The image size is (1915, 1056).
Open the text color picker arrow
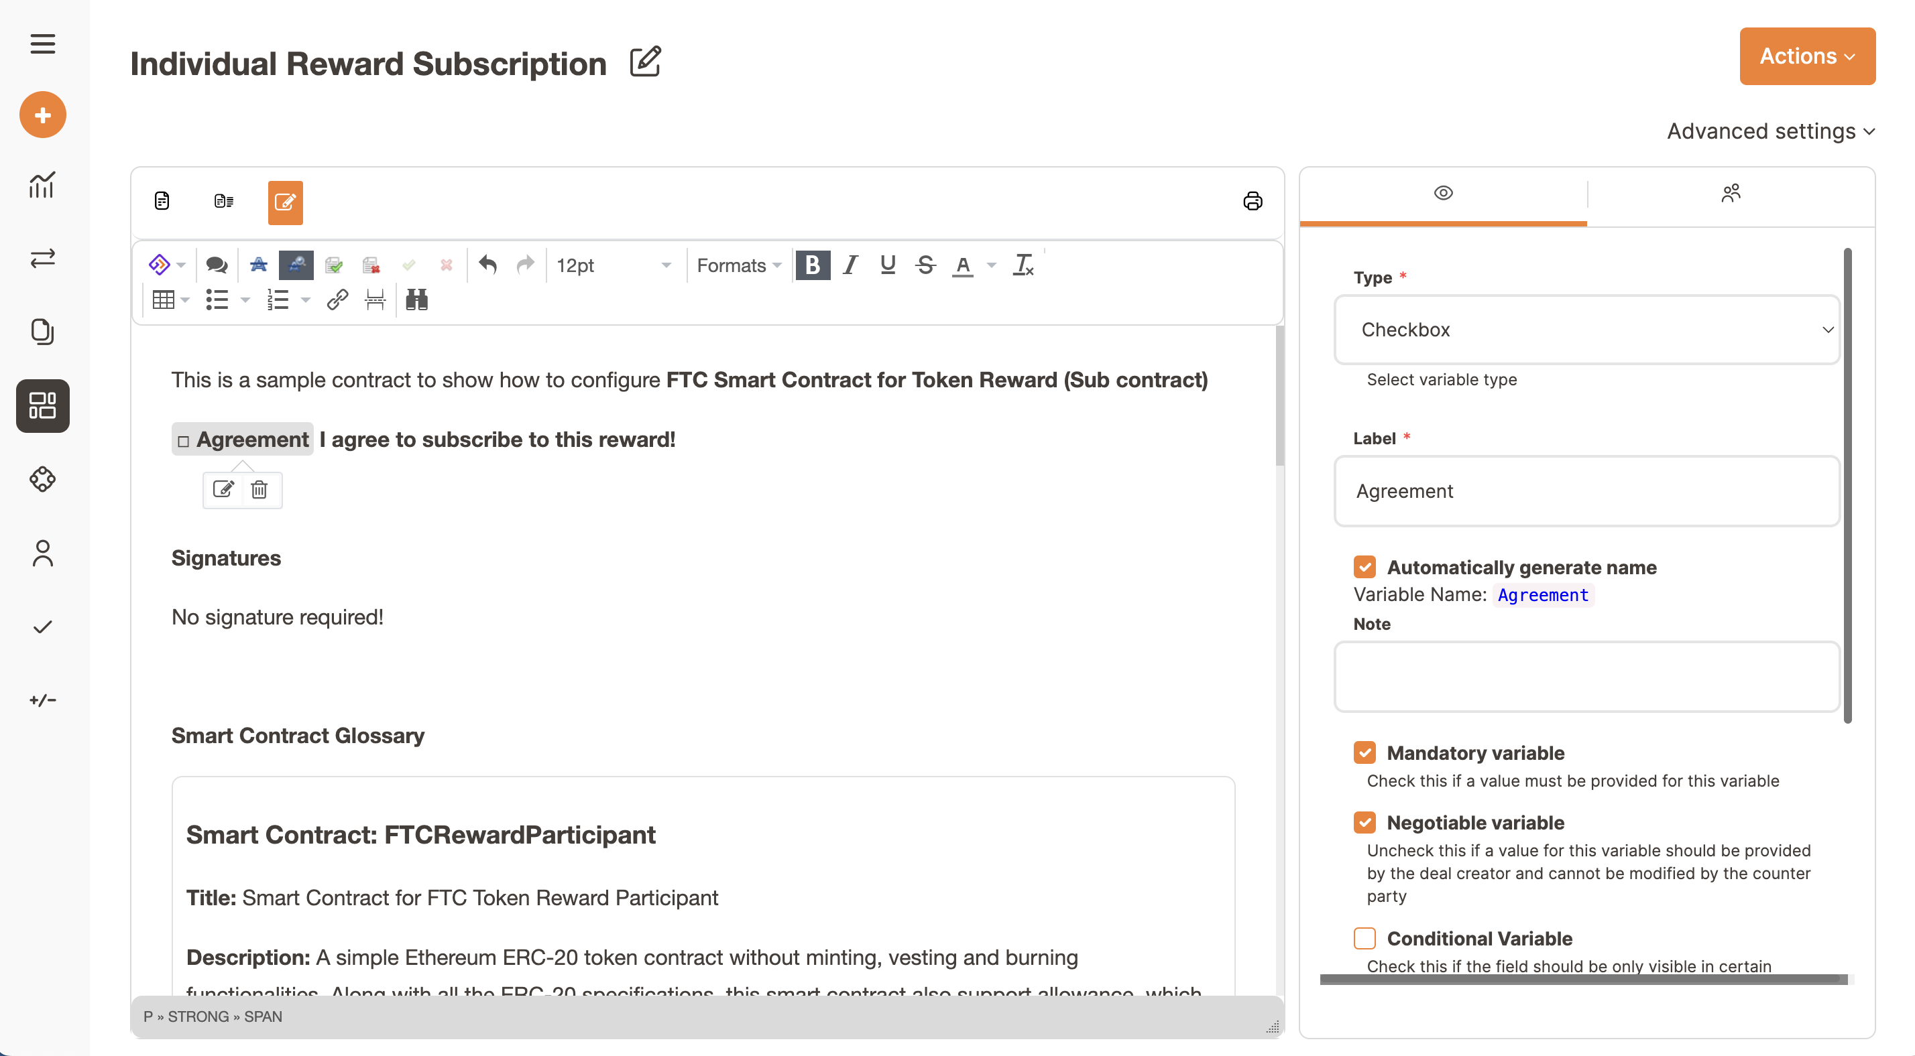[991, 265]
